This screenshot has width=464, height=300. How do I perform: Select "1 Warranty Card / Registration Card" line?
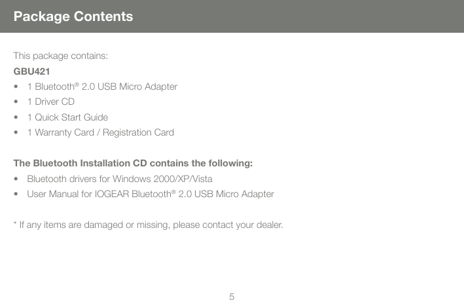[101, 133]
